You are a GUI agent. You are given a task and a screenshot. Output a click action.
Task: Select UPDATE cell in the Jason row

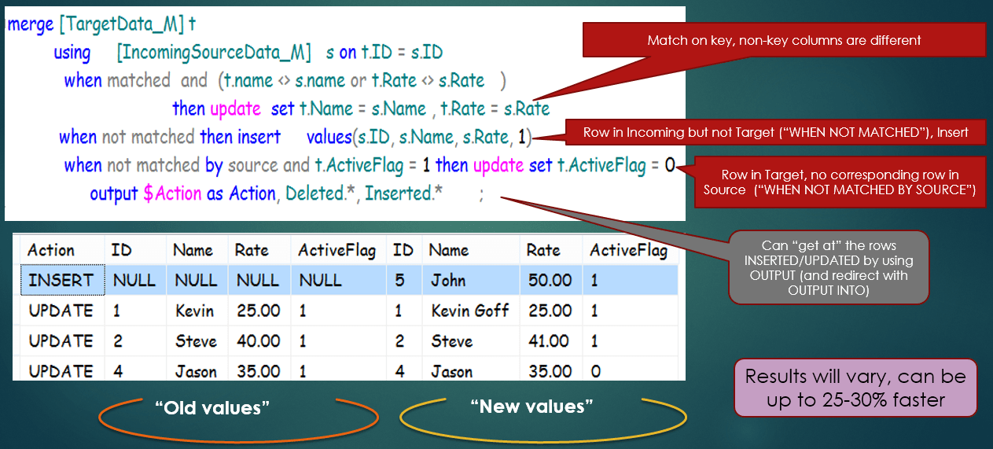[x=62, y=370]
